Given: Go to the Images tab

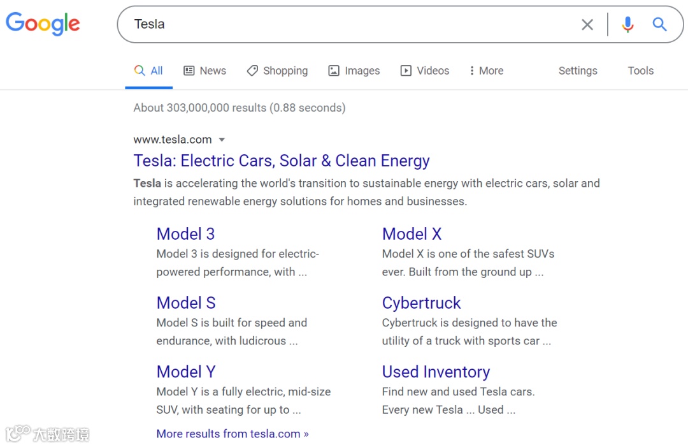Looking at the screenshot, I should coord(354,71).
